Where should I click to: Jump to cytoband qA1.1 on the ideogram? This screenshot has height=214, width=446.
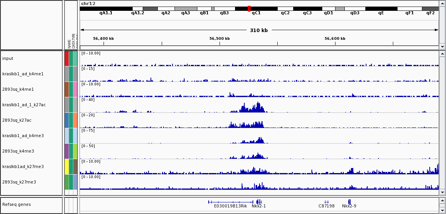click(106, 8)
